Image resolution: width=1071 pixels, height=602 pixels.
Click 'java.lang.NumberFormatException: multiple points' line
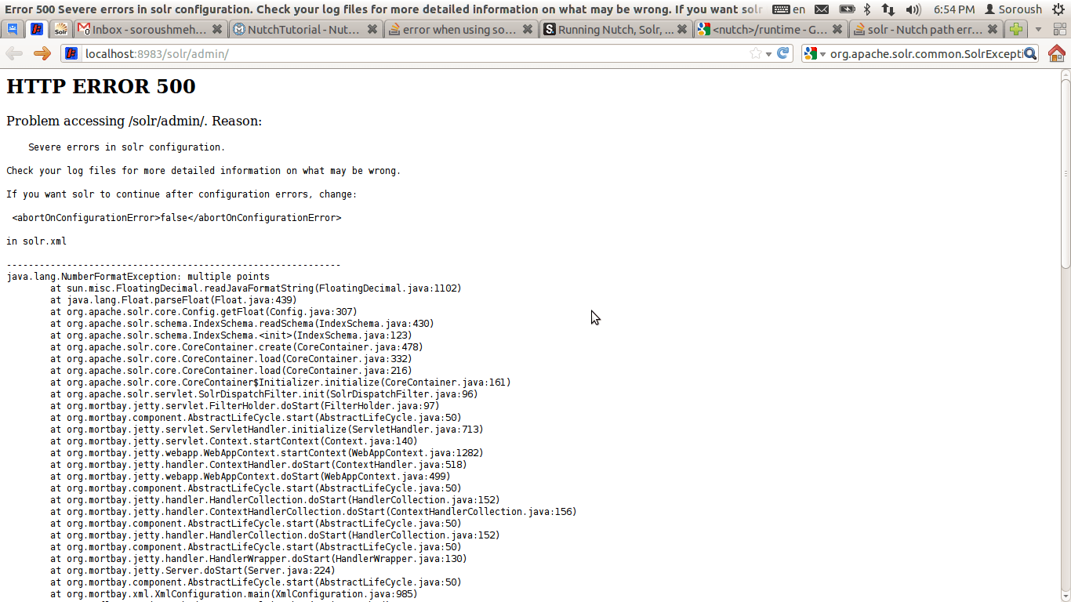coord(138,277)
